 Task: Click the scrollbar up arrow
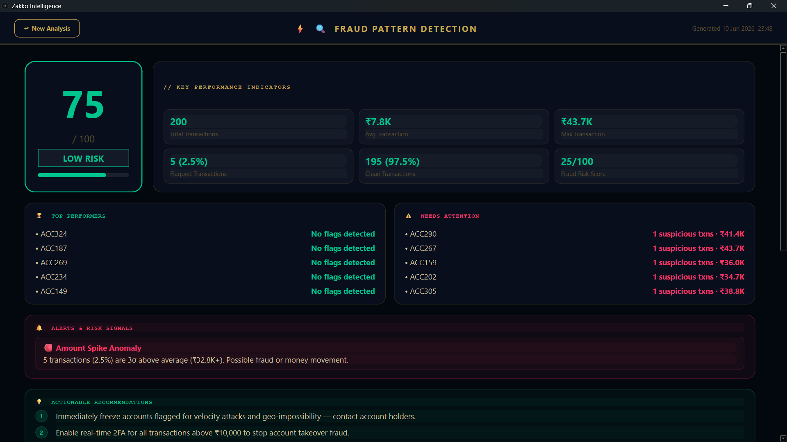pos(783,48)
